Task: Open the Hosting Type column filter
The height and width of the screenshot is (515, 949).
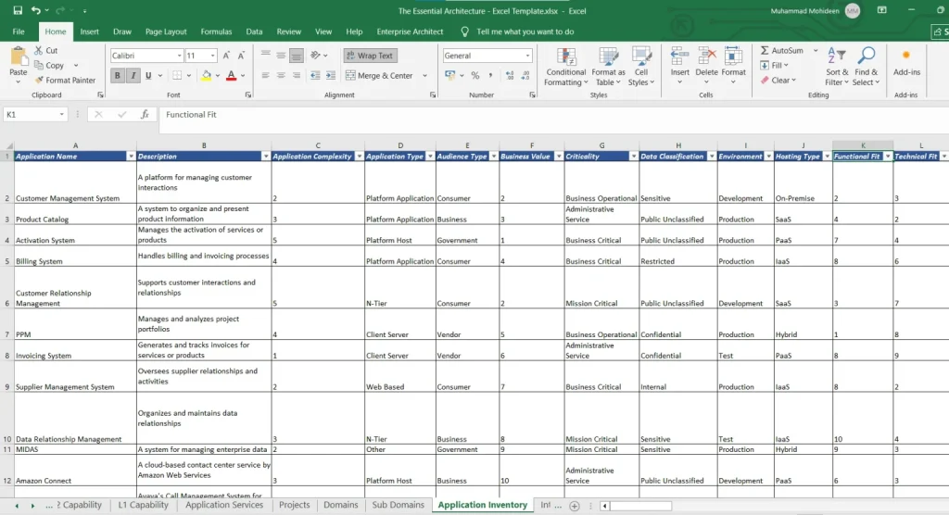Action: (828, 157)
